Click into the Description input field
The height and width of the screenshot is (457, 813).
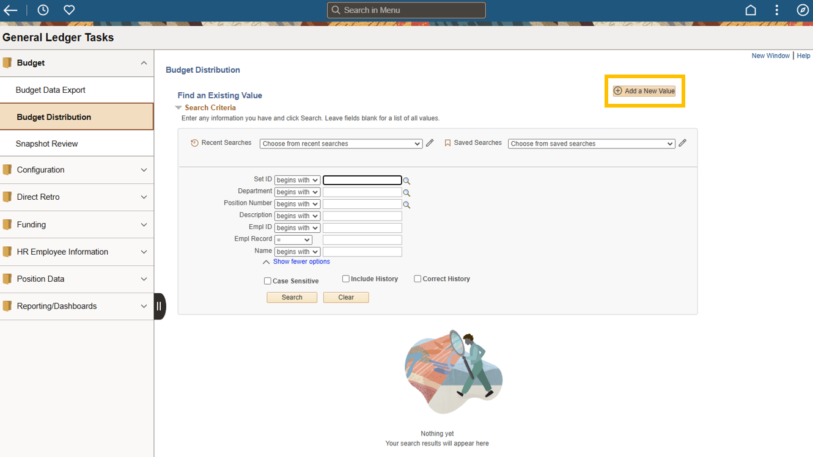(x=362, y=216)
